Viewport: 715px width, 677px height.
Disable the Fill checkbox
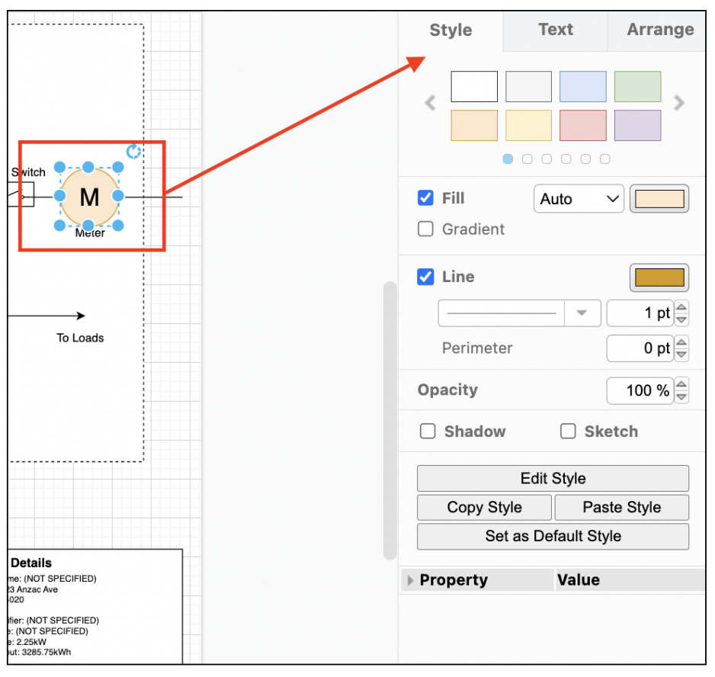[425, 197]
